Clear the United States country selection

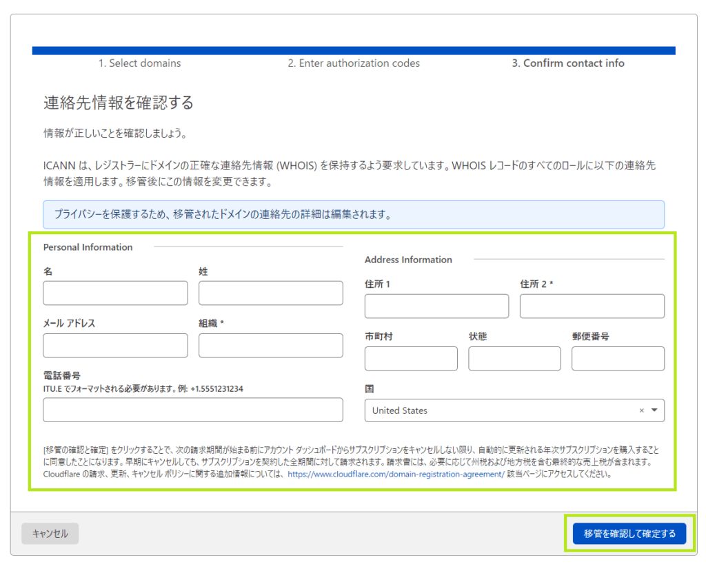pyautogui.click(x=640, y=410)
